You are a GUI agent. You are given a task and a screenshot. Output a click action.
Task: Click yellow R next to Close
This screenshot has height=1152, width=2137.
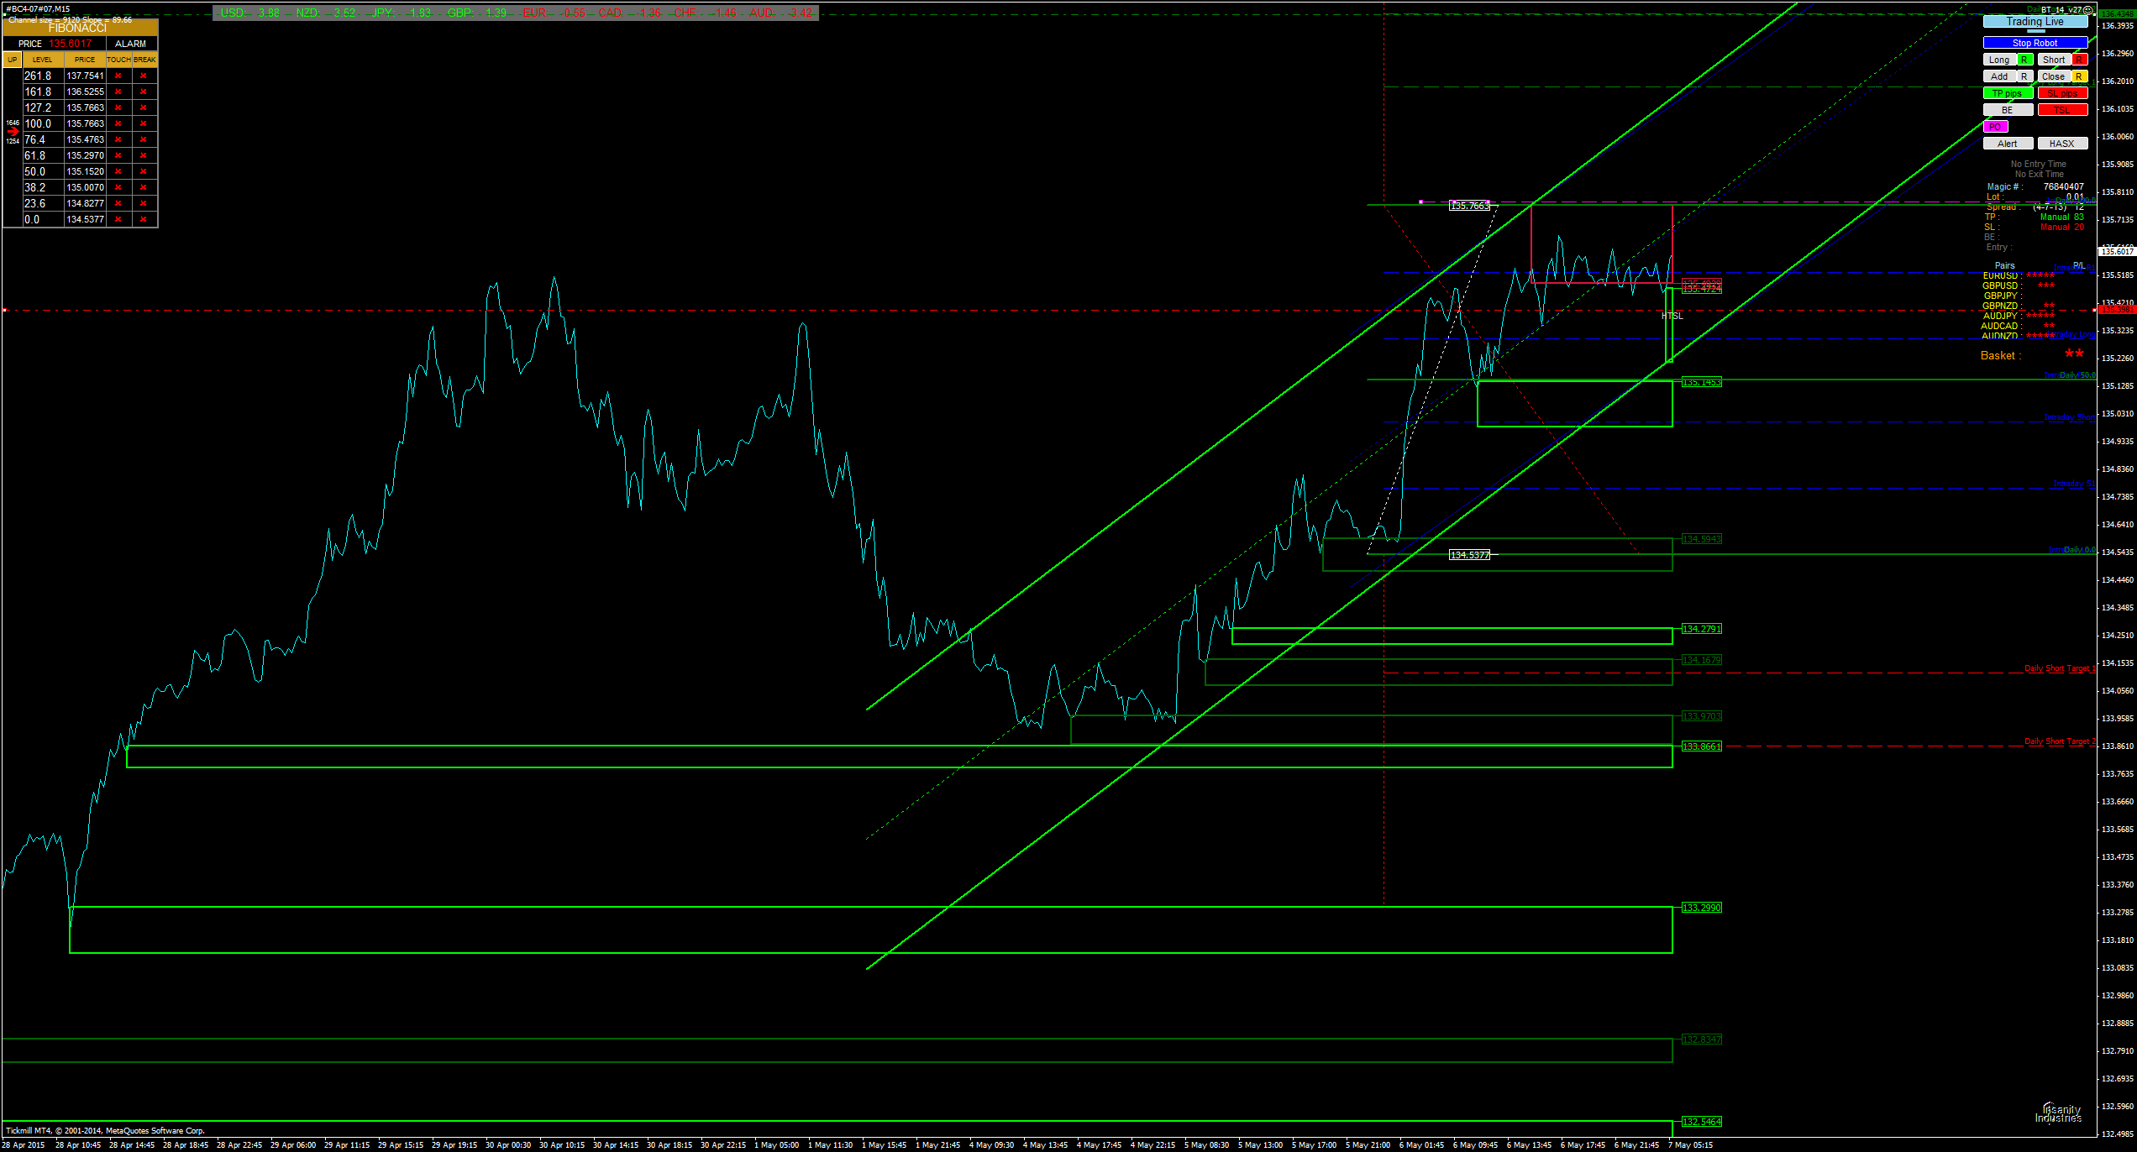coord(2080,76)
